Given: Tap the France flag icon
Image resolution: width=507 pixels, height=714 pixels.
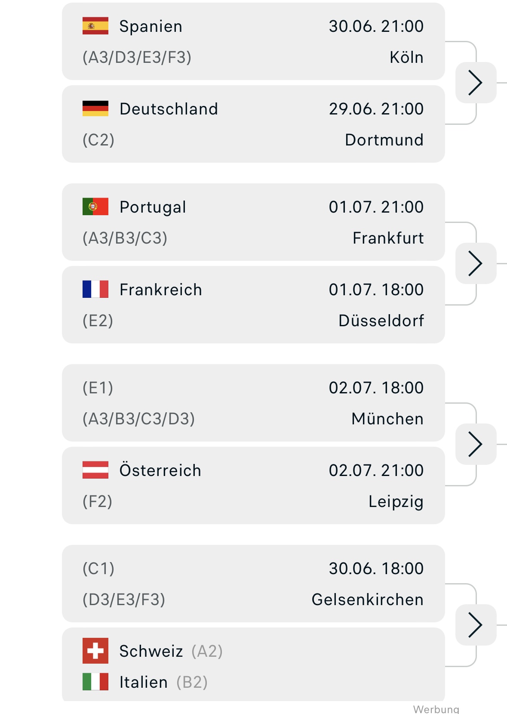Looking at the screenshot, I should pyautogui.click(x=95, y=289).
